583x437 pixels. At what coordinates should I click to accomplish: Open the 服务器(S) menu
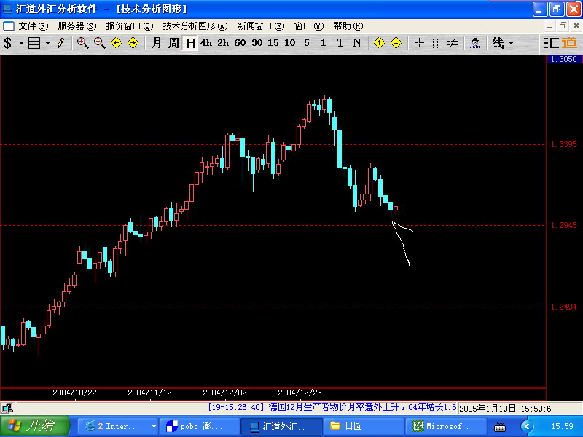77,26
